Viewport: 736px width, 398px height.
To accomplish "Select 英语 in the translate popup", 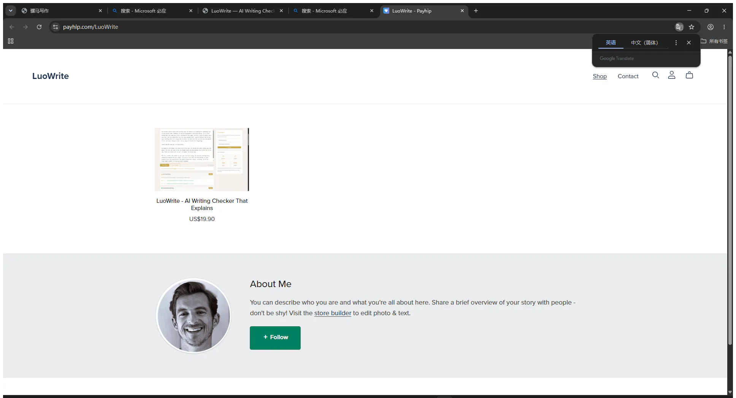I will click(x=611, y=43).
